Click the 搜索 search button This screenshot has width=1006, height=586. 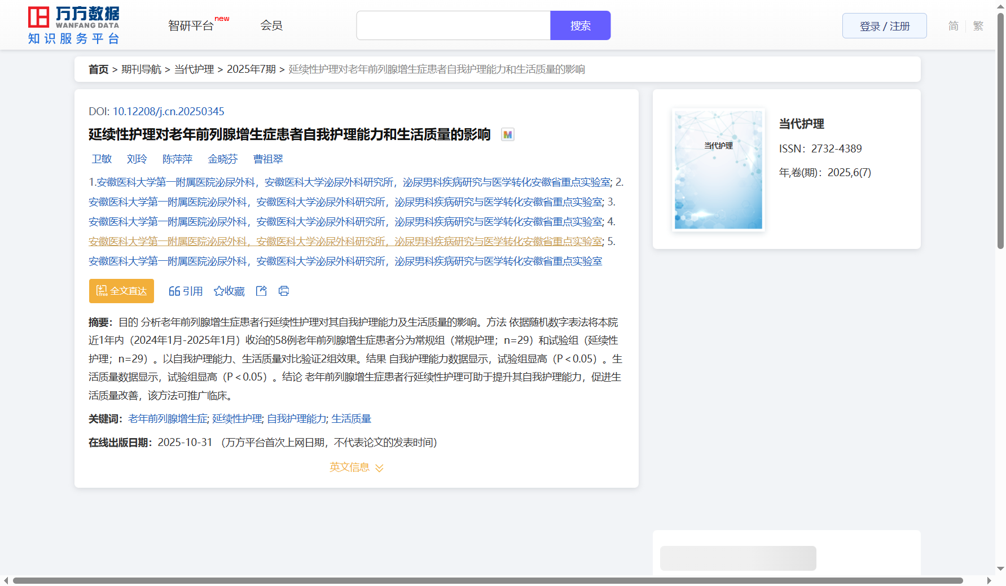tap(580, 26)
